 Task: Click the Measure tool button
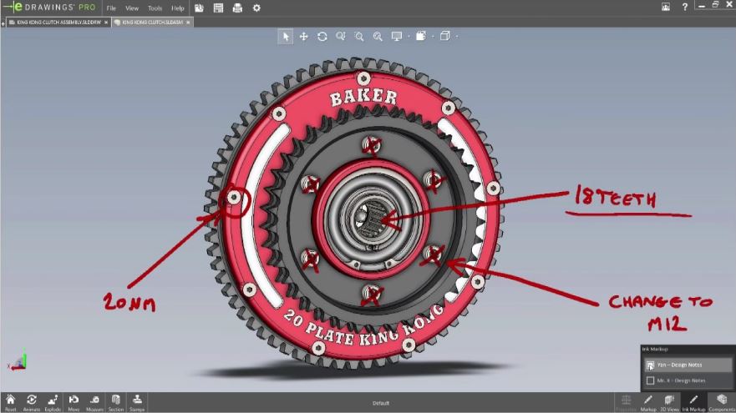click(x=94, y=402)
